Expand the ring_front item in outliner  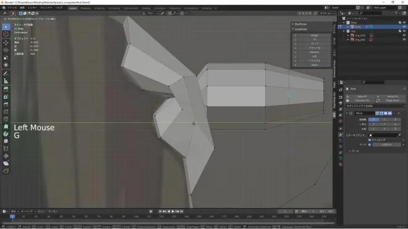click(x=348, y=35)
